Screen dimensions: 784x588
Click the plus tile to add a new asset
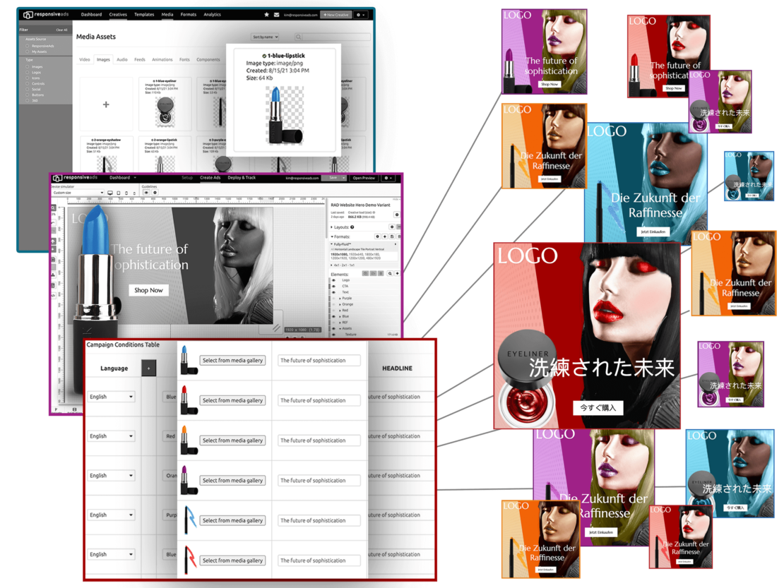click(106, 104)
